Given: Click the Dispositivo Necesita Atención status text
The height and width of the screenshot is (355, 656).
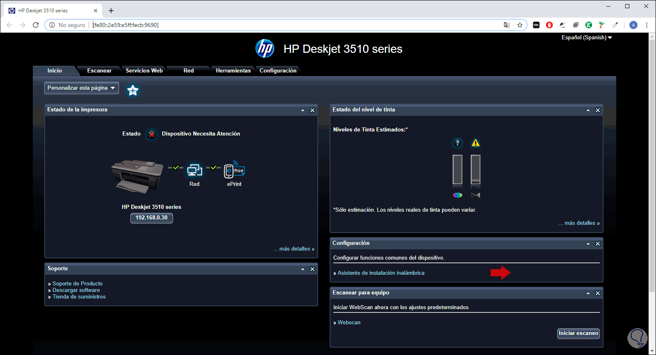Looking at the screenshot, I should pos(201,134).
